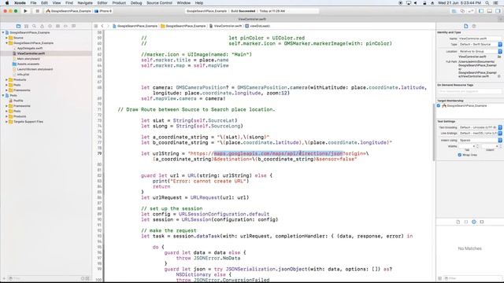
Task: Go forward in editor history
Action: [108, 26]
